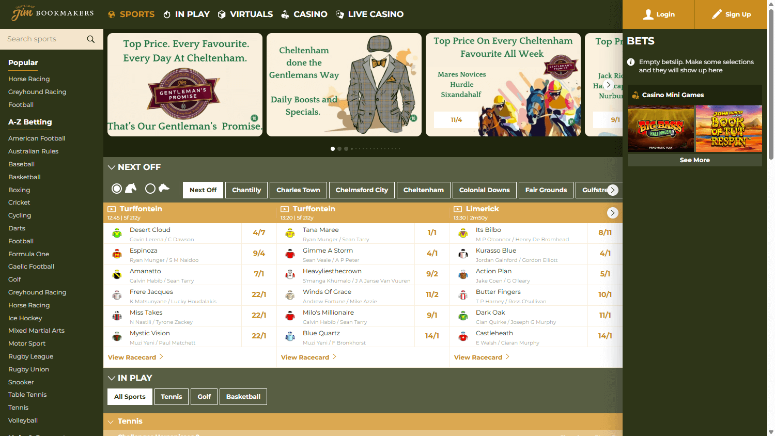Image resolution: width=775 pixels, height=436 pixels.
Task: Click Dark Oak jockey silk icon
Action: tap(463, 316)
